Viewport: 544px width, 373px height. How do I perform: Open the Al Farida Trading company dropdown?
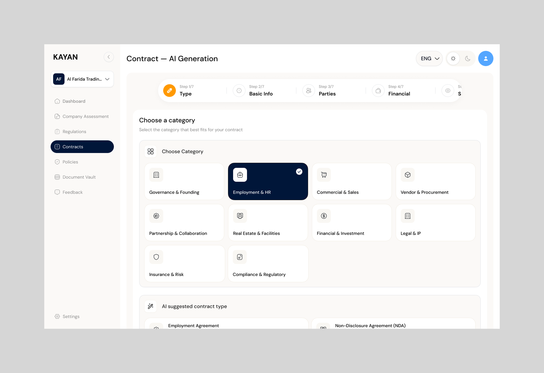pos(82,79)
